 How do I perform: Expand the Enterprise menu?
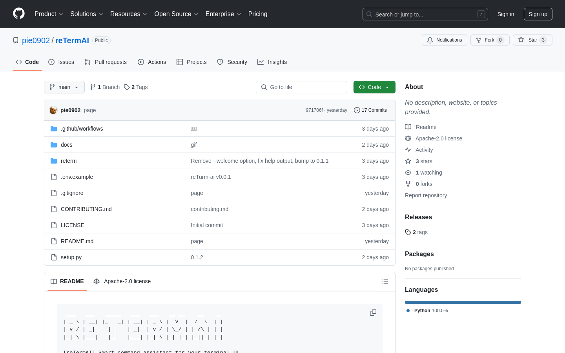(x=223, y=14)
